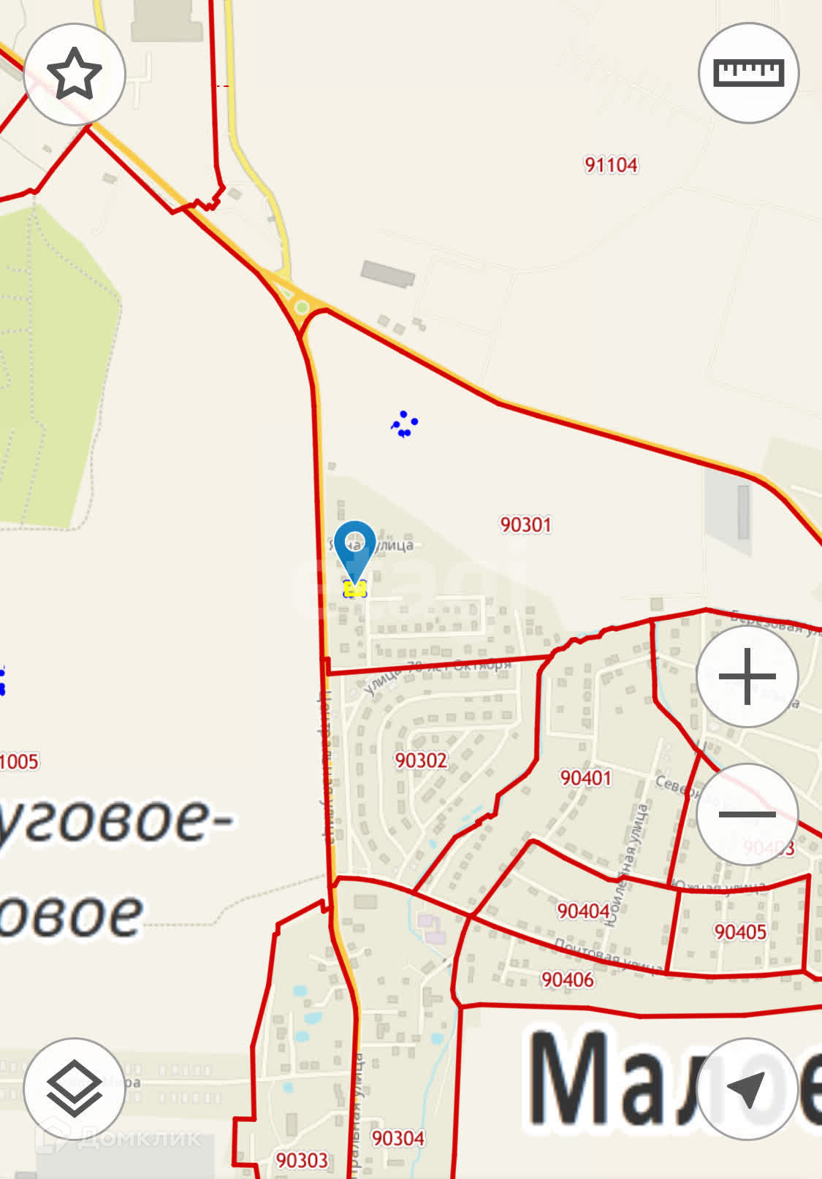Select cadastral block 90302

(421, 760)
